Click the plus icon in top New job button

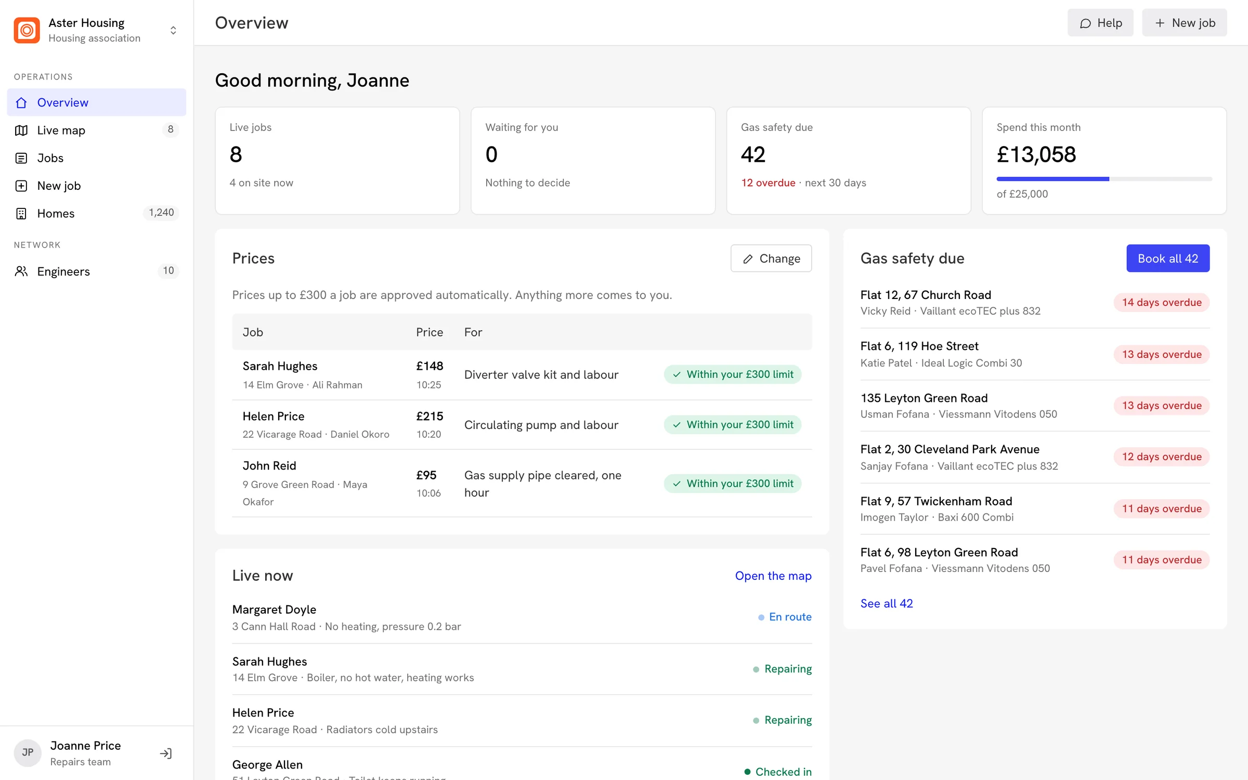click(1160, 23)
